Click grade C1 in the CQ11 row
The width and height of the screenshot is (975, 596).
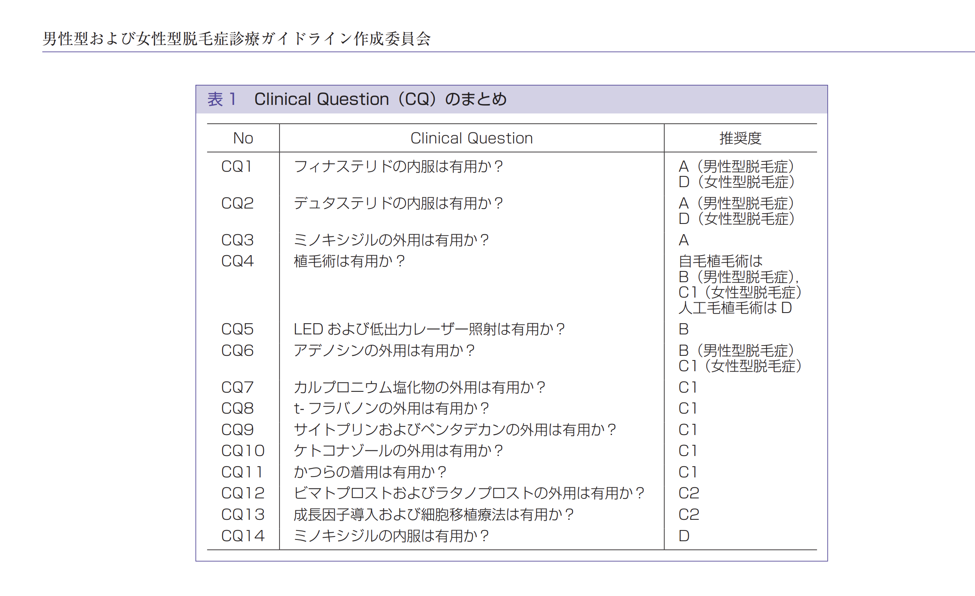687,472
